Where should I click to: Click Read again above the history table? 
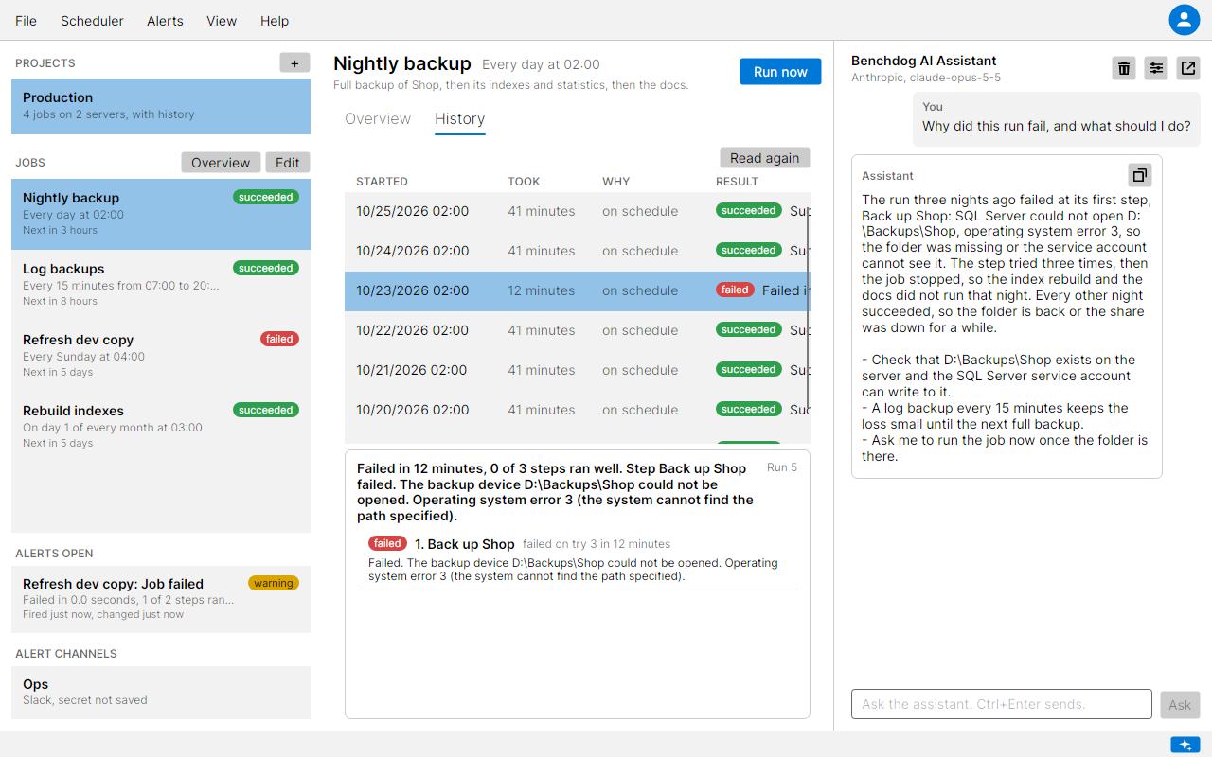coord(765,158)
